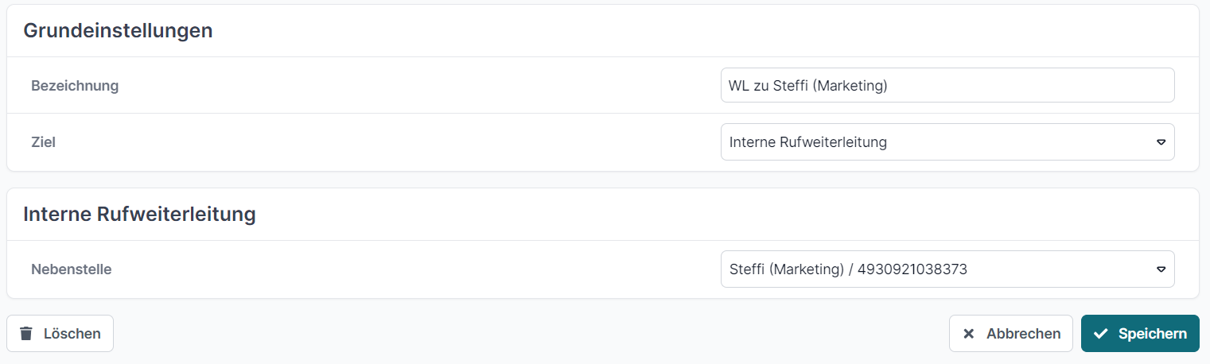Click the checkmark icon beside Speichern
Image resolution: width=1210 pixels, height=364 pixels.
point(1101,334)
